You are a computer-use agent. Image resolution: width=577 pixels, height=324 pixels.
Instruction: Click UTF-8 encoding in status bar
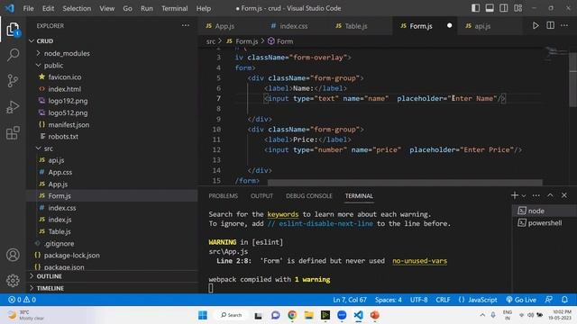pyautogui.click(x=418, y=300)
